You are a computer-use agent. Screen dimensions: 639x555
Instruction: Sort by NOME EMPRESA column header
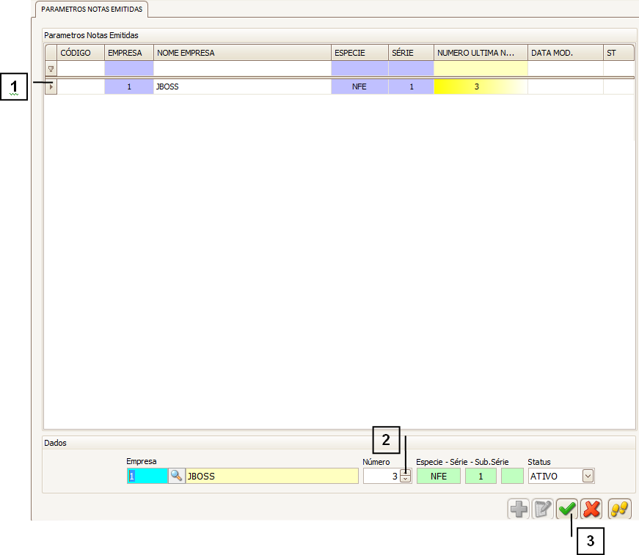pyautogui.click(x=242, y=53)
